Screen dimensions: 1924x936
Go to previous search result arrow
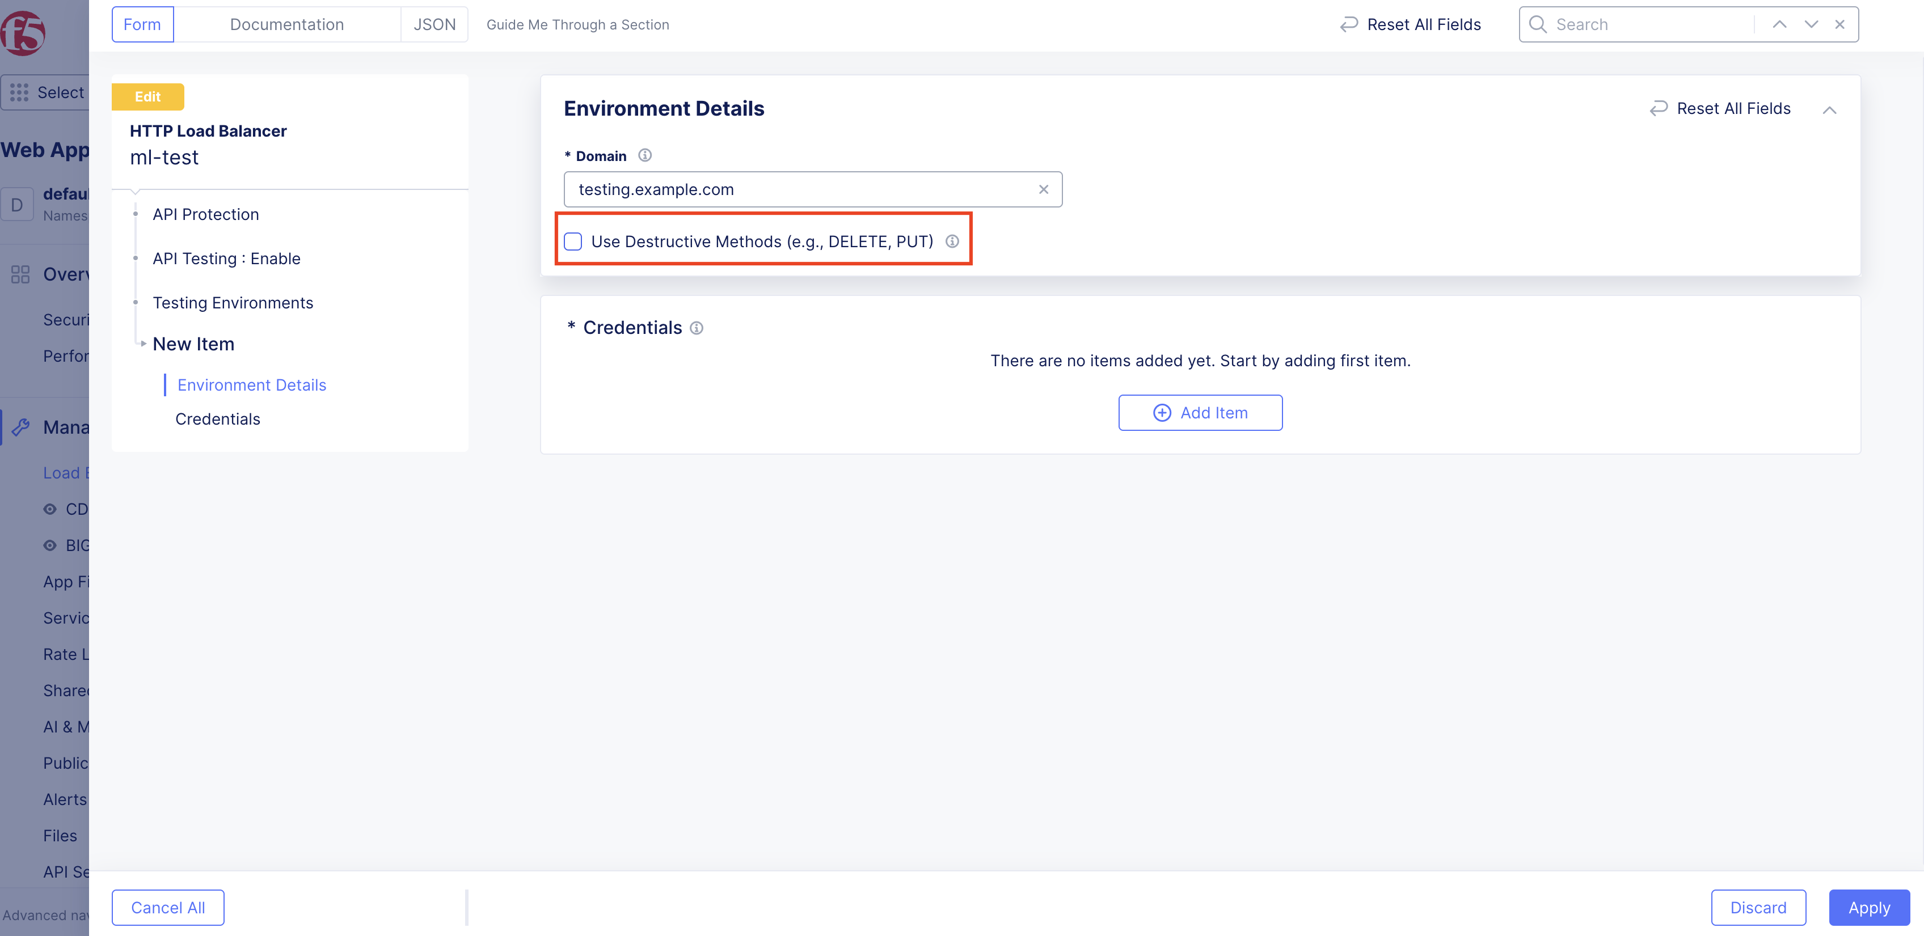tap(1779, 24)
